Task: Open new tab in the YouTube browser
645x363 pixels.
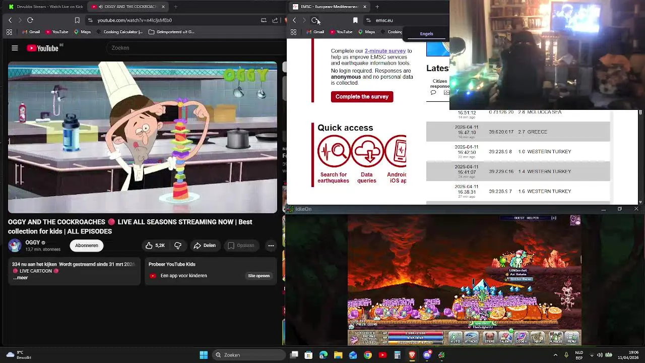Action: click(175, 7)
